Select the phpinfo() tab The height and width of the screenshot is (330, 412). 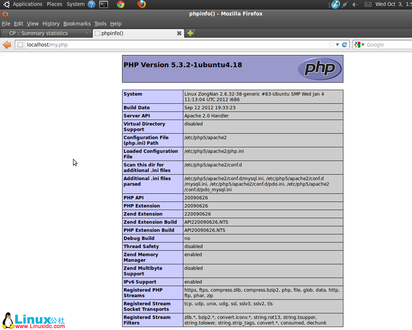(138, 33)
